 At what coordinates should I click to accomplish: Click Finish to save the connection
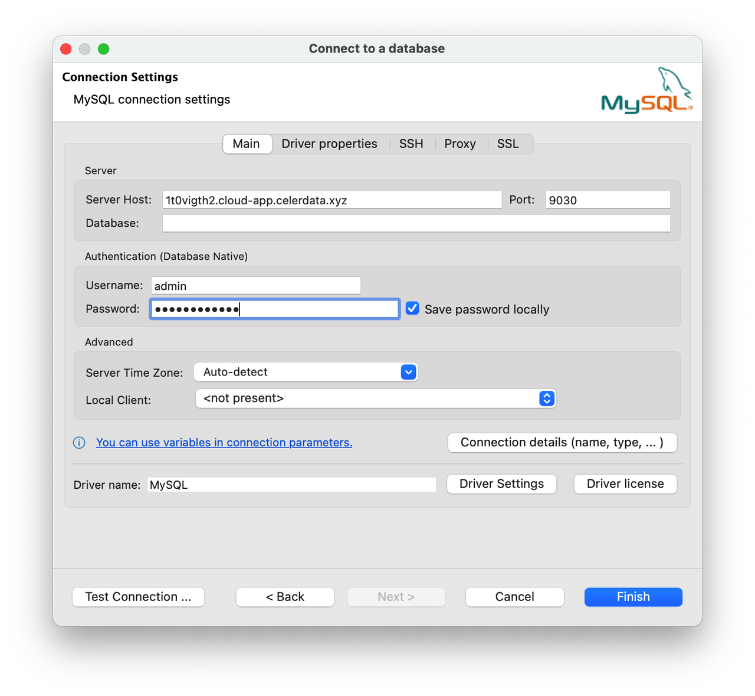pyautogui.click(x=633, y=597)
